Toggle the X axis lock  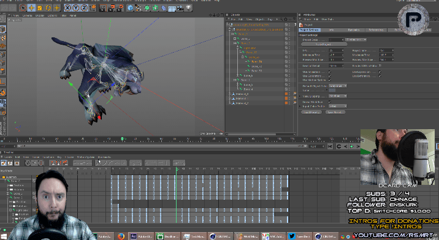point(67,8)
